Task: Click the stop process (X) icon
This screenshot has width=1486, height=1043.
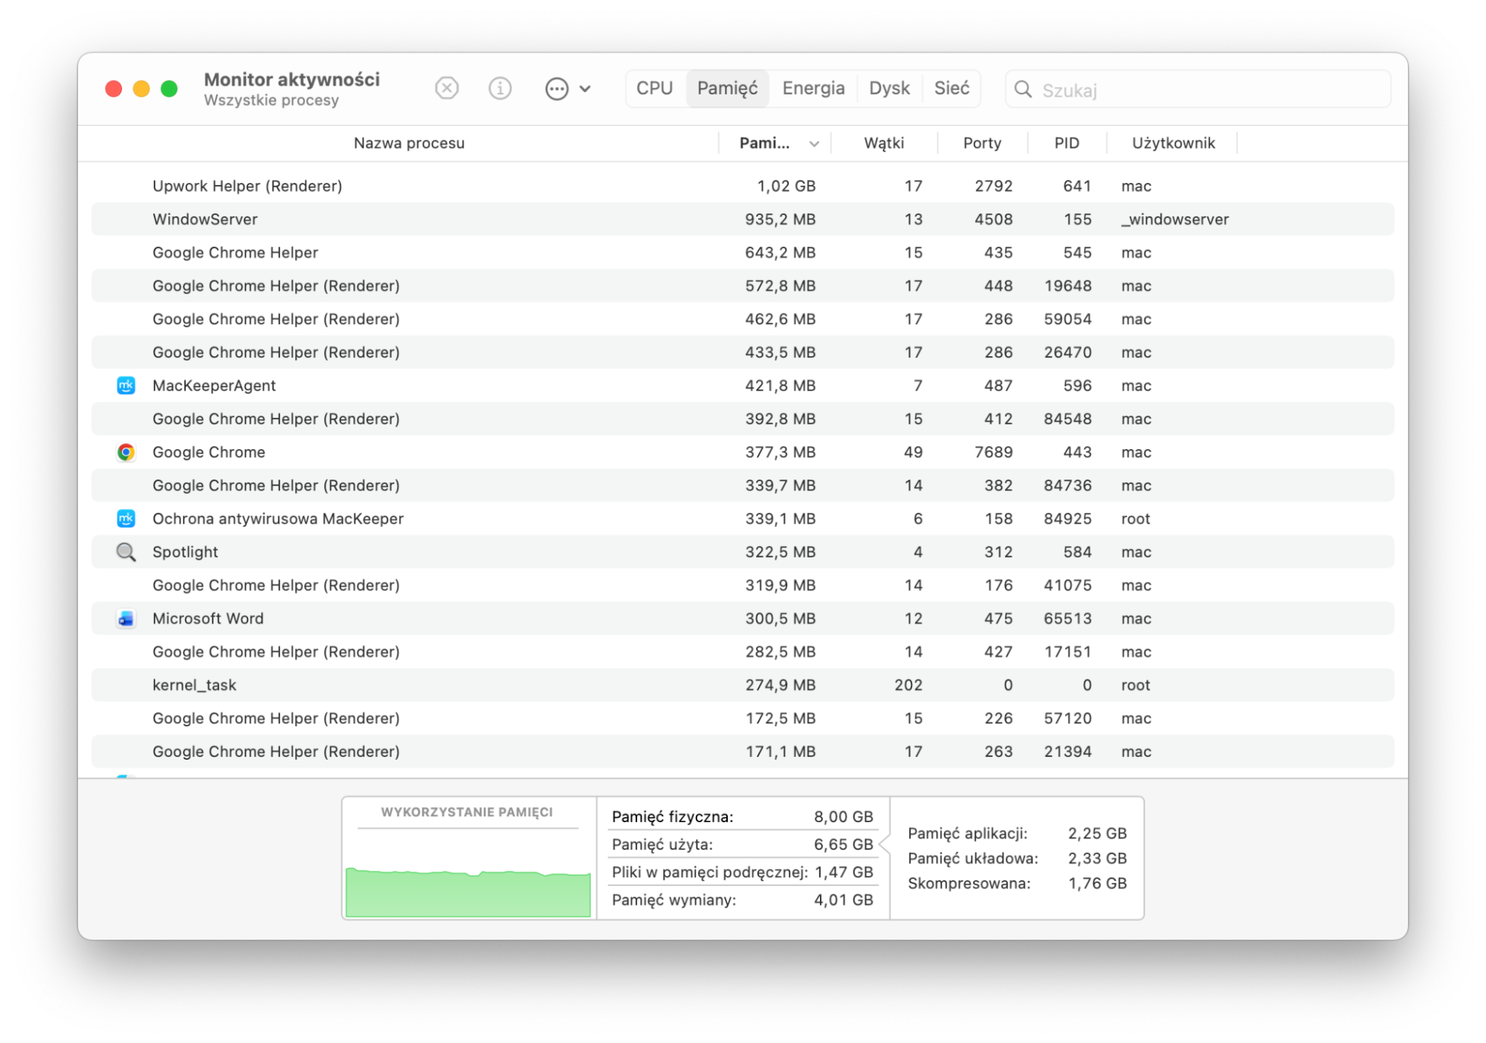Action: [x=447, y=88]
